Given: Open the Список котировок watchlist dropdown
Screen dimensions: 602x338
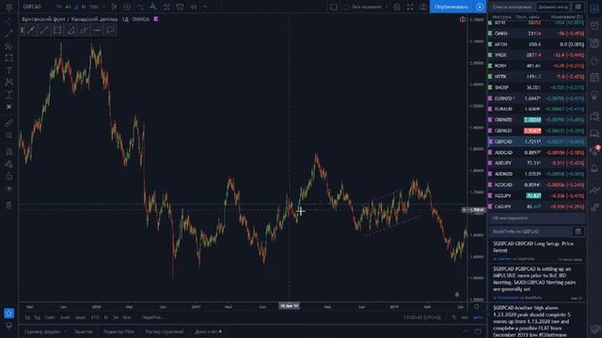Looking at the screenshot, I should pos(512,7).
